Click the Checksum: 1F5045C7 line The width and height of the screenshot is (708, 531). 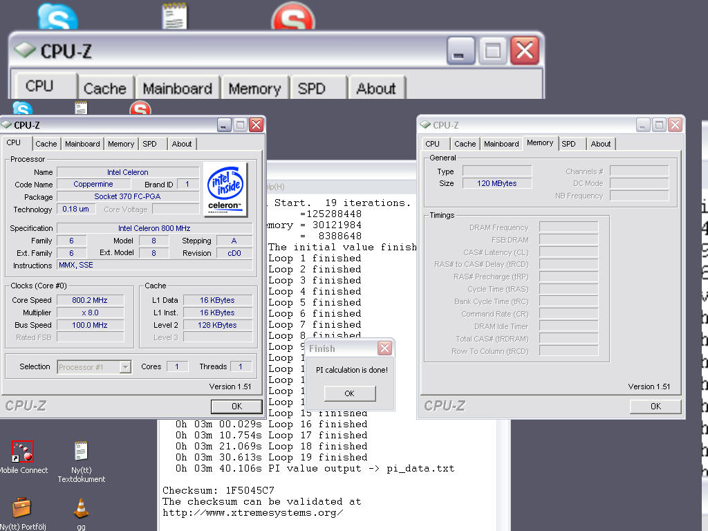[x=218, y=490]
